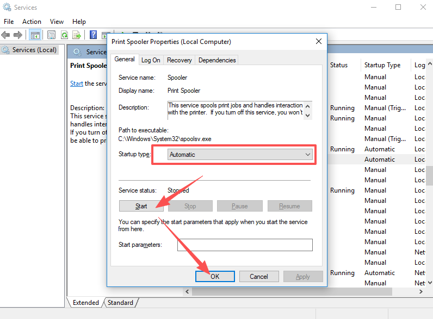Click the Start service button
Viewport: 433px width, 319px height.
pos(141,206)
